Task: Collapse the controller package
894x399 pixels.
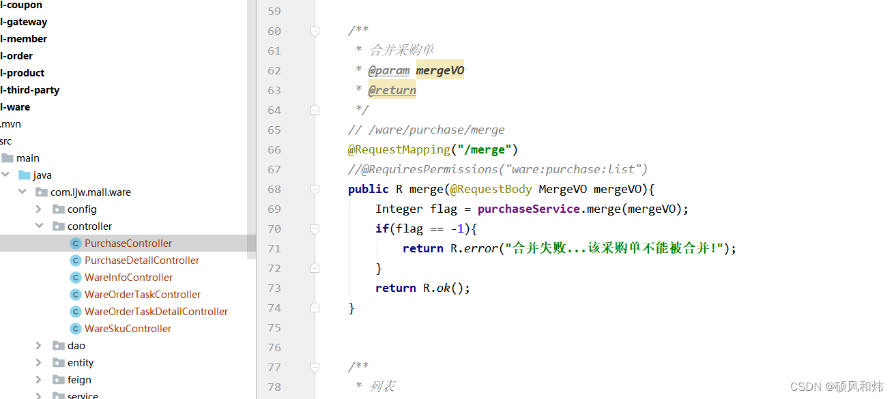Action: click(39, 226)
